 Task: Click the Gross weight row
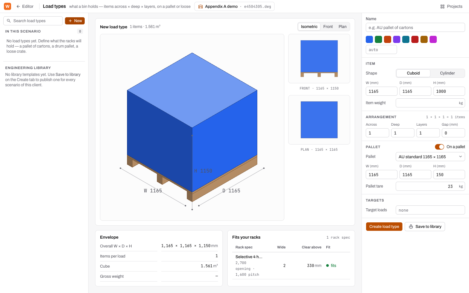coord(159,276)
